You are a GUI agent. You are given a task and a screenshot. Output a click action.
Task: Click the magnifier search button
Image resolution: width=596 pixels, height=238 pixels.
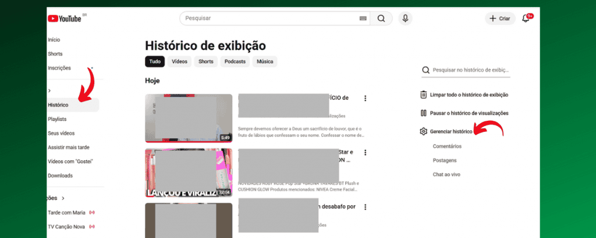[381, 19]
